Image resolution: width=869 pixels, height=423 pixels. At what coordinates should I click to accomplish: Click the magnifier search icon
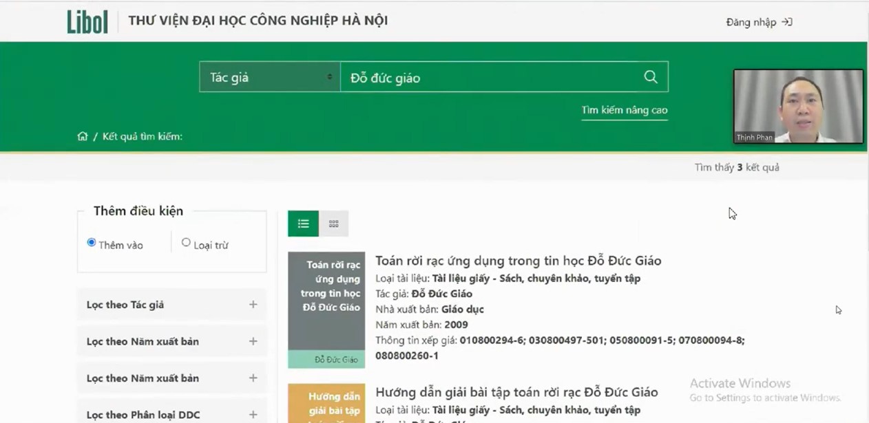coord(650,77)
